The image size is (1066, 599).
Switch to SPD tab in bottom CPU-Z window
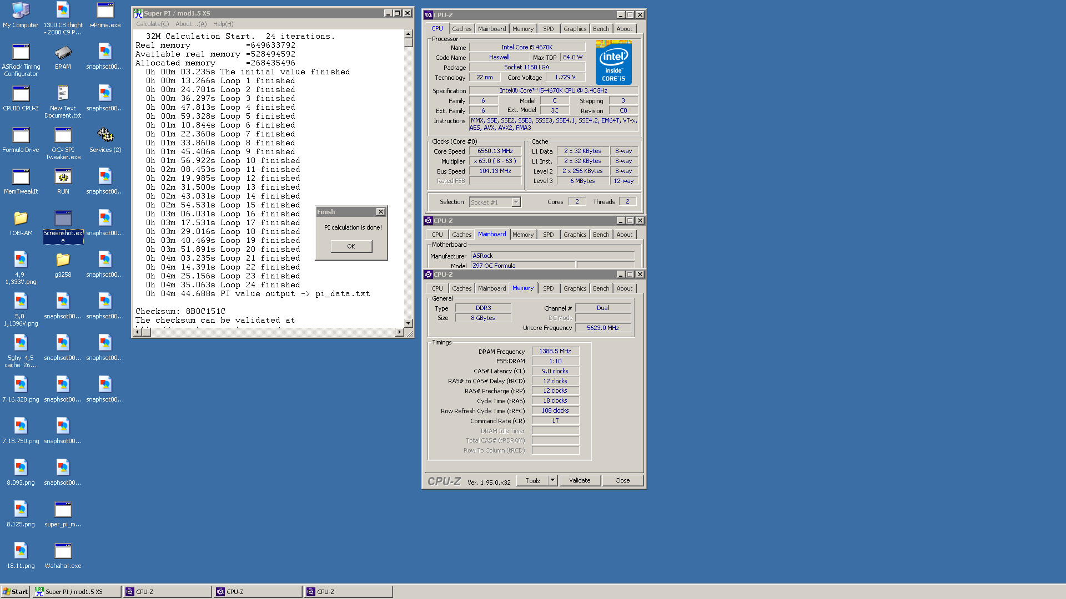tap(549, 288)
